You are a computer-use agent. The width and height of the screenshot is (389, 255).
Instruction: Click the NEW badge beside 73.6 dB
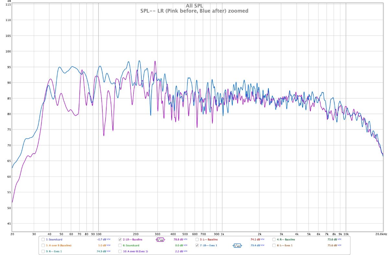click(339, 240)
